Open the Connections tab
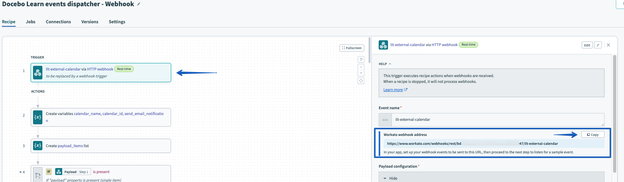624x182 pixels. point(58,22)
